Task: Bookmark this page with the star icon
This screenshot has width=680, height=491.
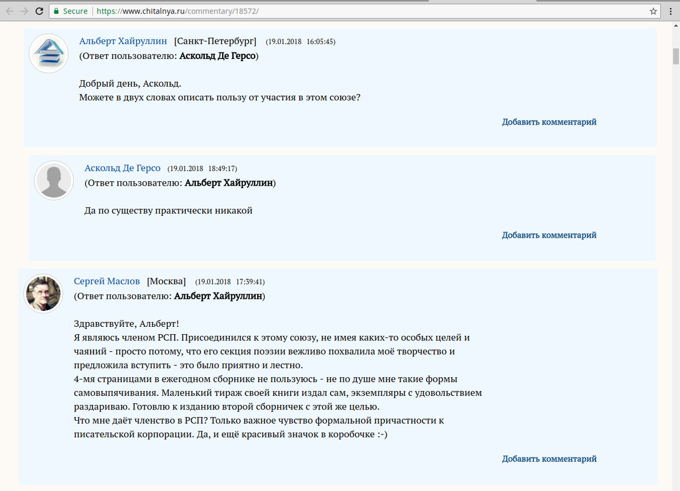Action: point(653,11)
